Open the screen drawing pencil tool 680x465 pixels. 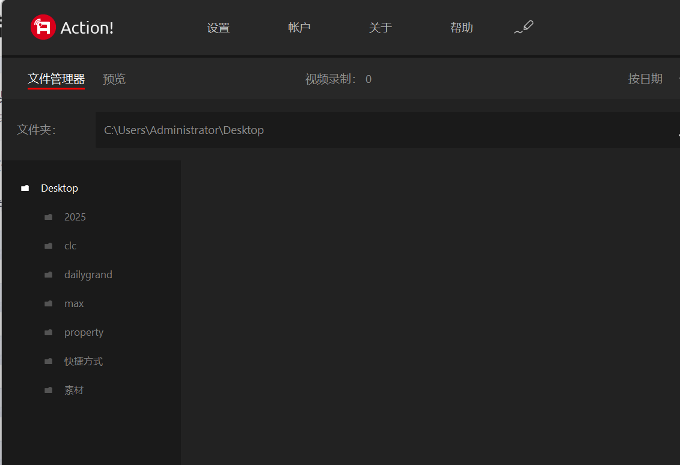coord(524,26)
